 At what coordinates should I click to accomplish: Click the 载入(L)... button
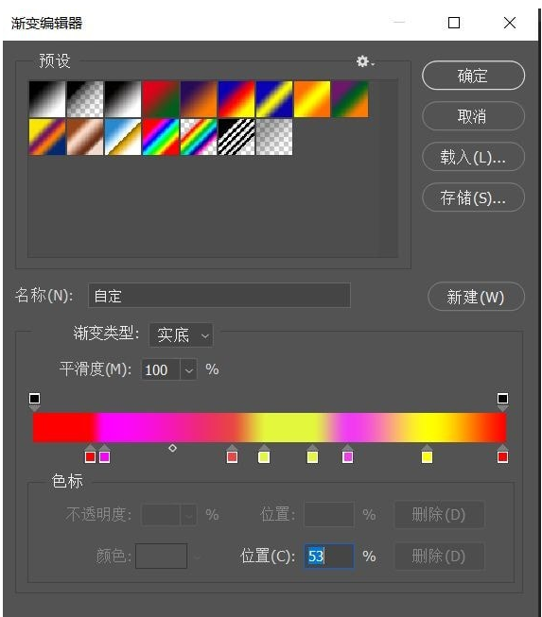tap(473, 157)
